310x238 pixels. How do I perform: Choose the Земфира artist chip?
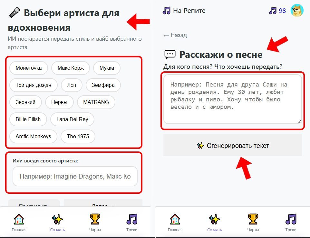coord(103,85)
